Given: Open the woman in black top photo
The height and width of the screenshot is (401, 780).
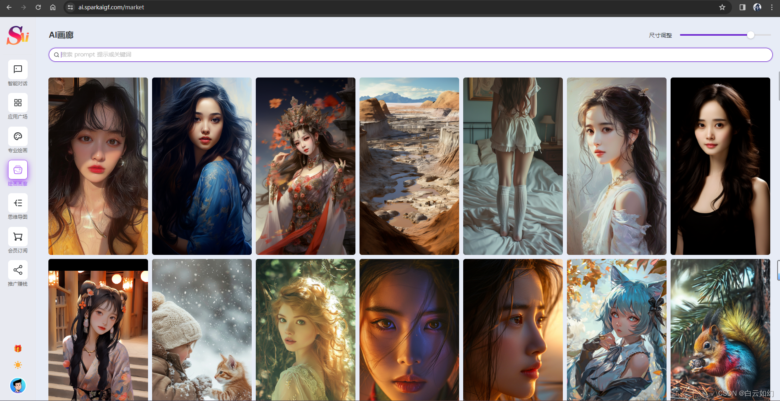Looking at the screenshot, I should 720,166.
